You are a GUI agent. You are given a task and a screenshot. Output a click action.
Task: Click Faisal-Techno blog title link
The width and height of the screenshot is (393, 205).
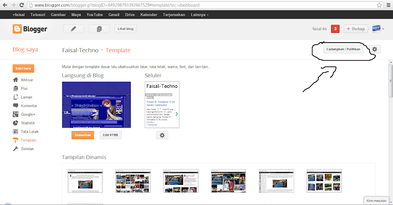pos(80,51)
